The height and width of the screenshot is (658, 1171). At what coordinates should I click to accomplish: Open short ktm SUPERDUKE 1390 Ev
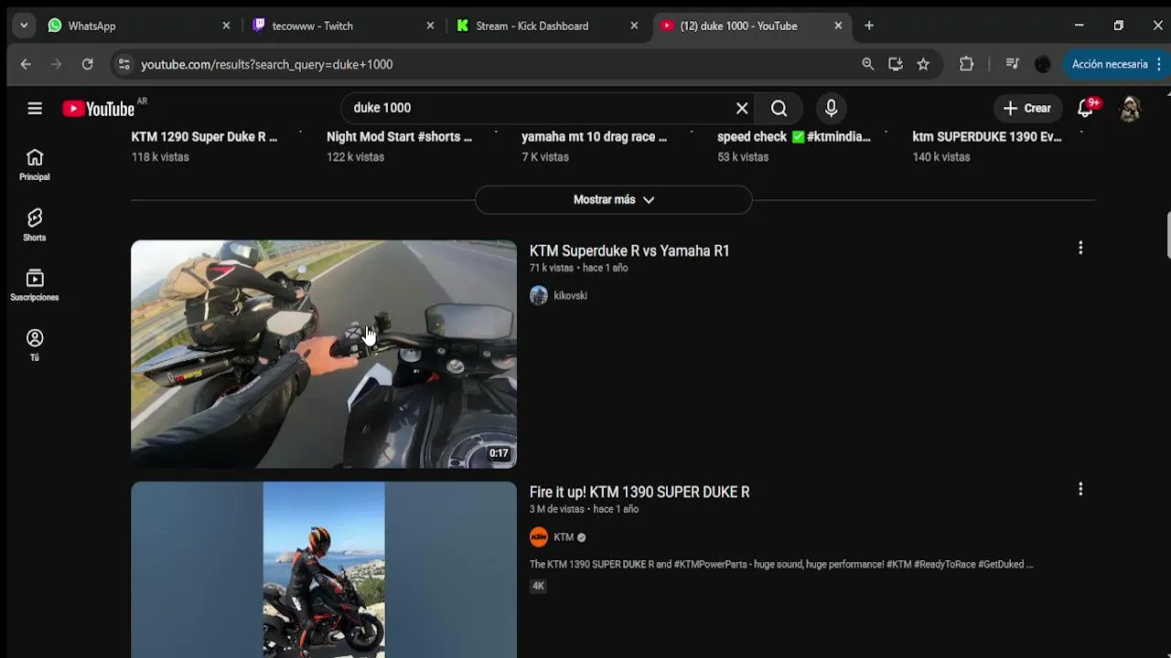point(986,137)
